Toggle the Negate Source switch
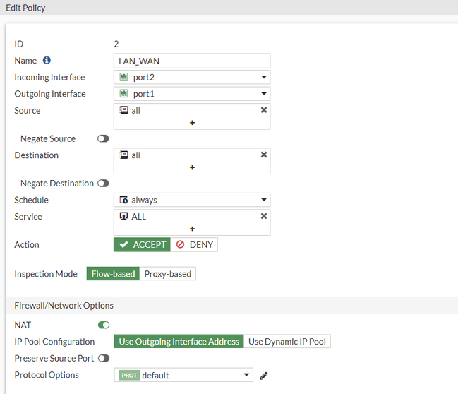Viewport: 458px width, 394px height. [x=103, y=139]
